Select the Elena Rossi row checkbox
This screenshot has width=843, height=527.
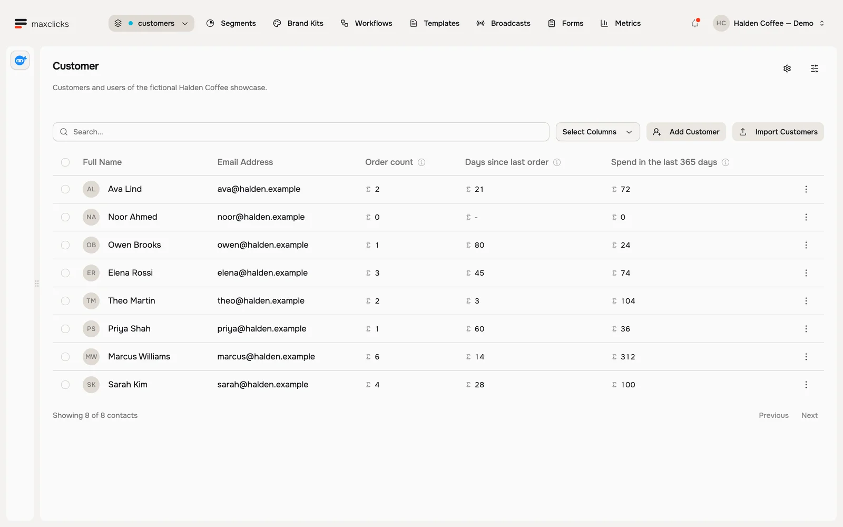(x=65, y=273)
